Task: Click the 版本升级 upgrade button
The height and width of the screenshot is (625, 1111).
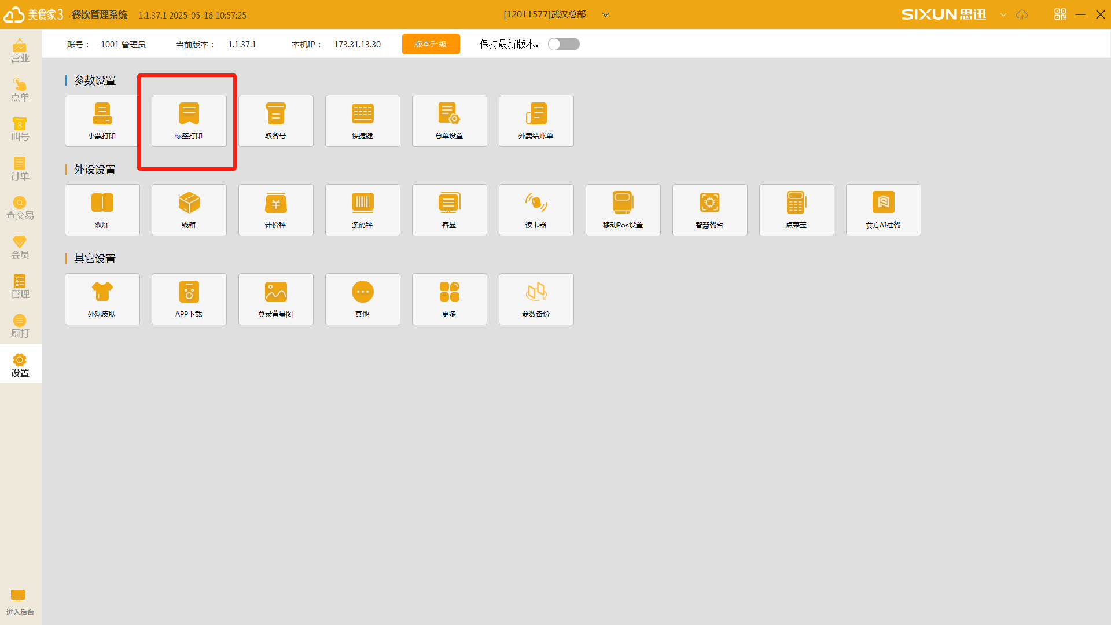Action: [431, 44]
